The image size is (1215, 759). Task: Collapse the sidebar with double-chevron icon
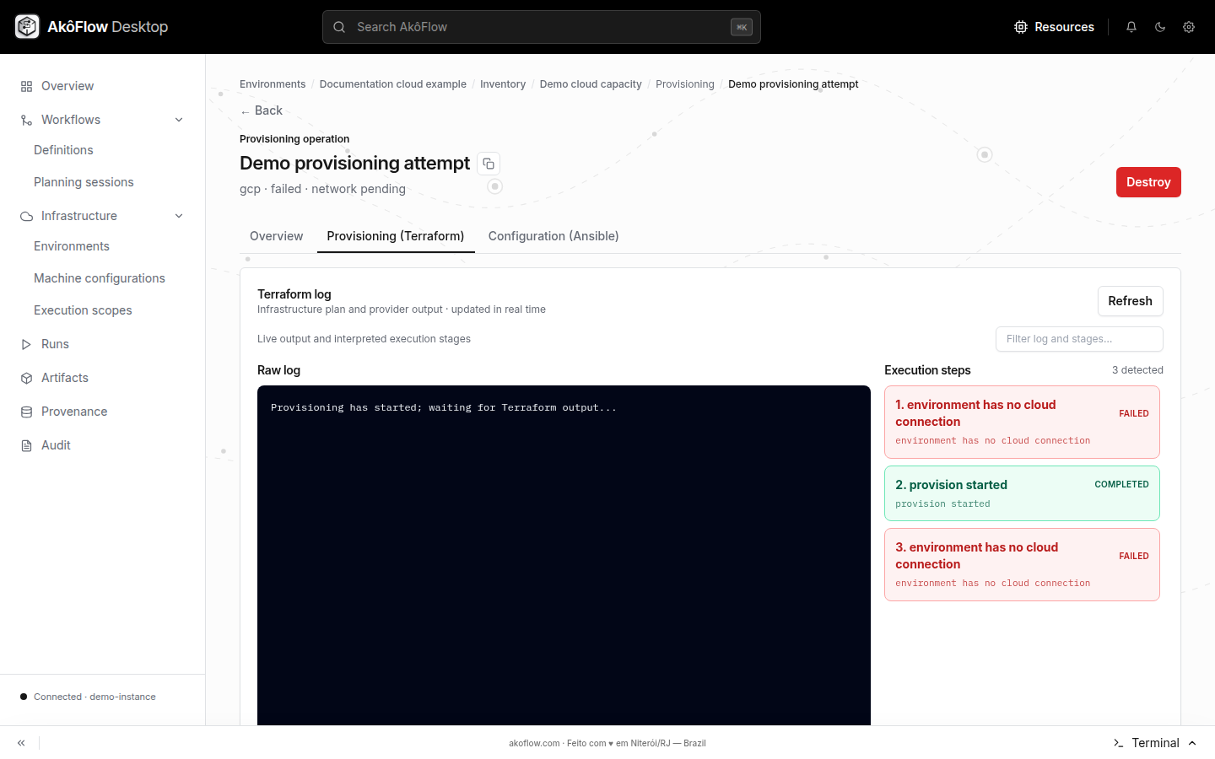(x=21, y=743)
